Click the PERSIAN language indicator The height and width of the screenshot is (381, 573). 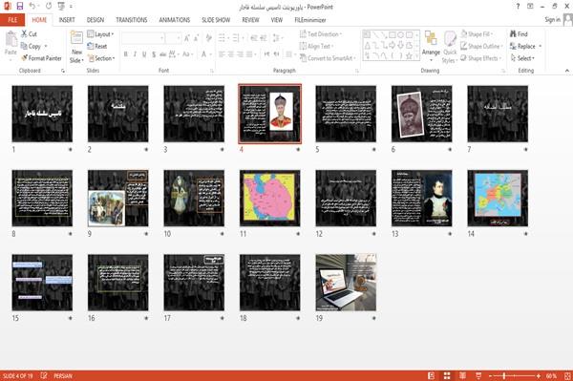coord(63,375)
